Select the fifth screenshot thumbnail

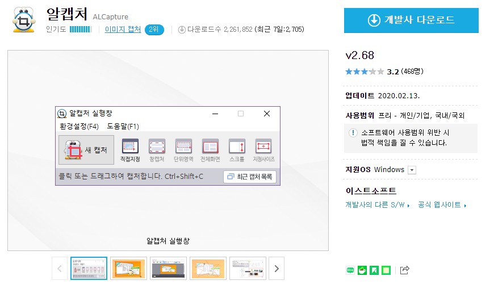[248, 269]
